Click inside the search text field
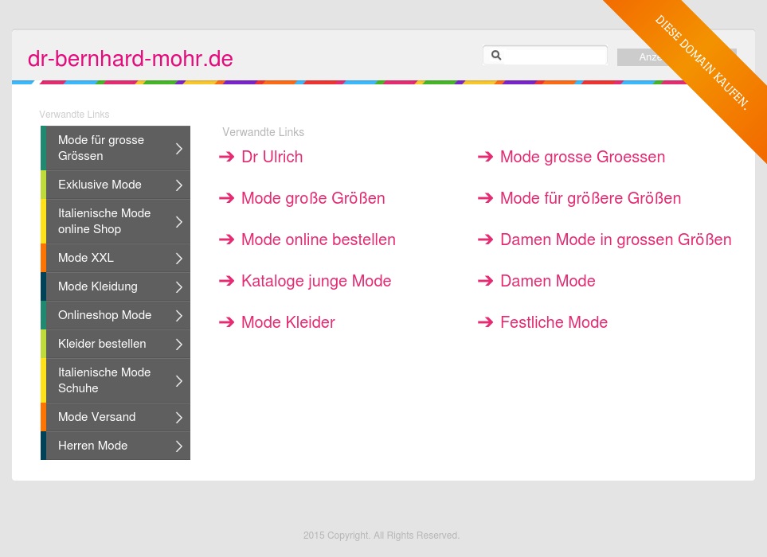Screen dimensions: 767x557 point(554,56)
